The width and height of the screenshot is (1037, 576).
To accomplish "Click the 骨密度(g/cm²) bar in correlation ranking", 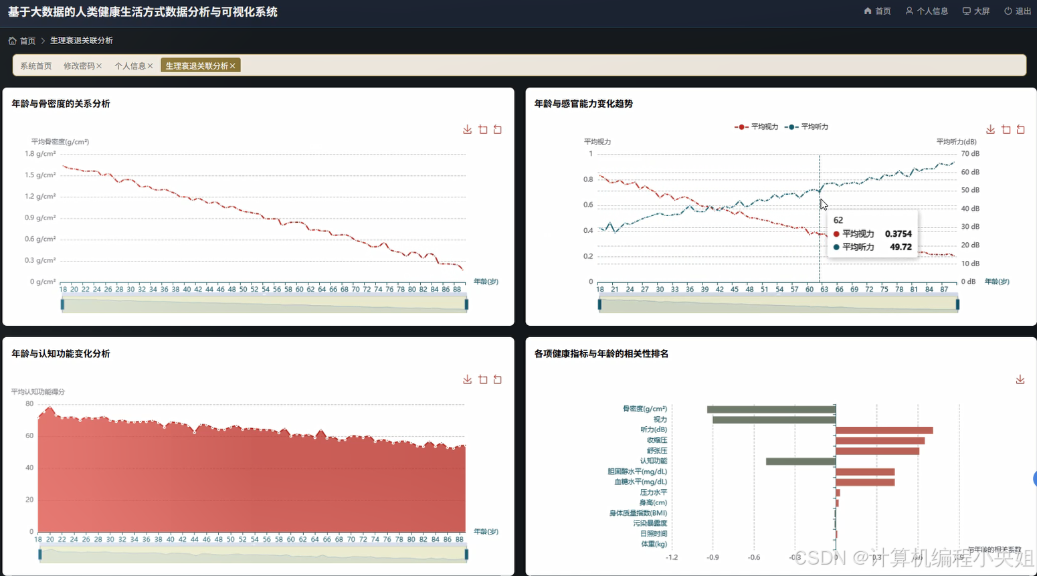I will (771, 409).
